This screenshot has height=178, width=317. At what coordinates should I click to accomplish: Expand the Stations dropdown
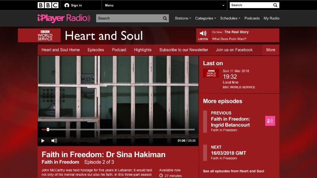tap(183, 18)
